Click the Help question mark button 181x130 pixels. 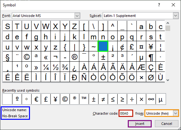159,5
